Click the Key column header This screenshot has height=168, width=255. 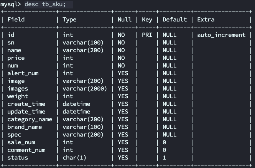tap(147, 20)
